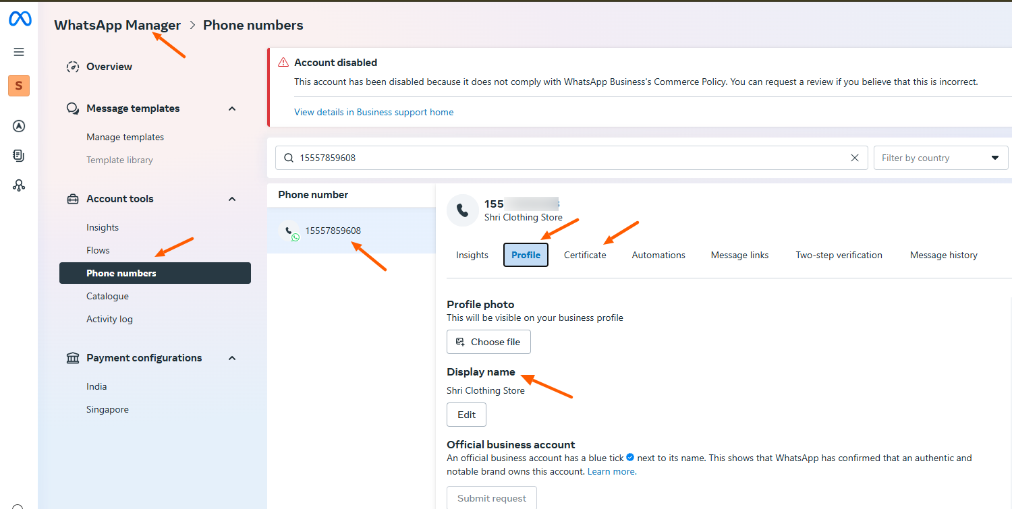Switch to the Certificate tab
Viewport: 1012px width, 509px height.
click(585, 255)
